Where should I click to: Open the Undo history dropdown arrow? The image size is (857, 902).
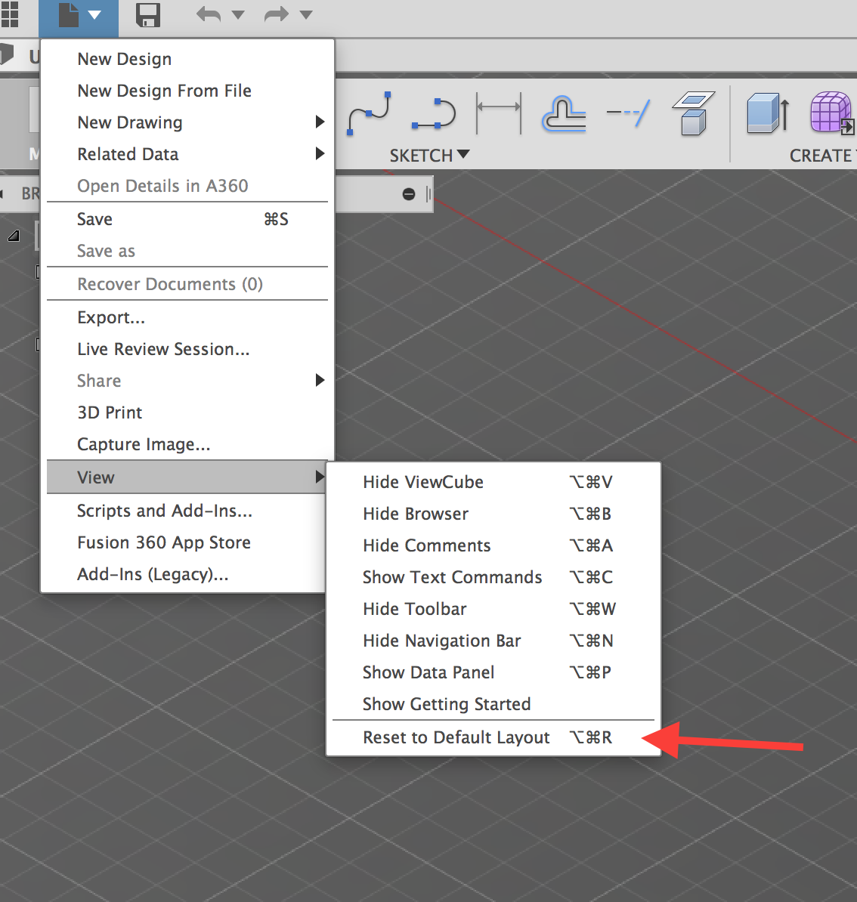coord(238,15)
